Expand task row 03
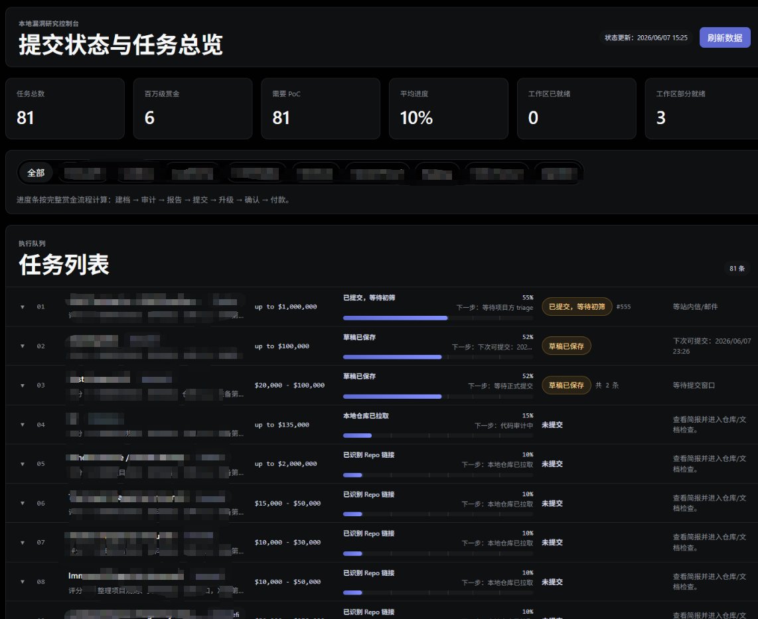 pyautogui.click(x=23, y=385)
